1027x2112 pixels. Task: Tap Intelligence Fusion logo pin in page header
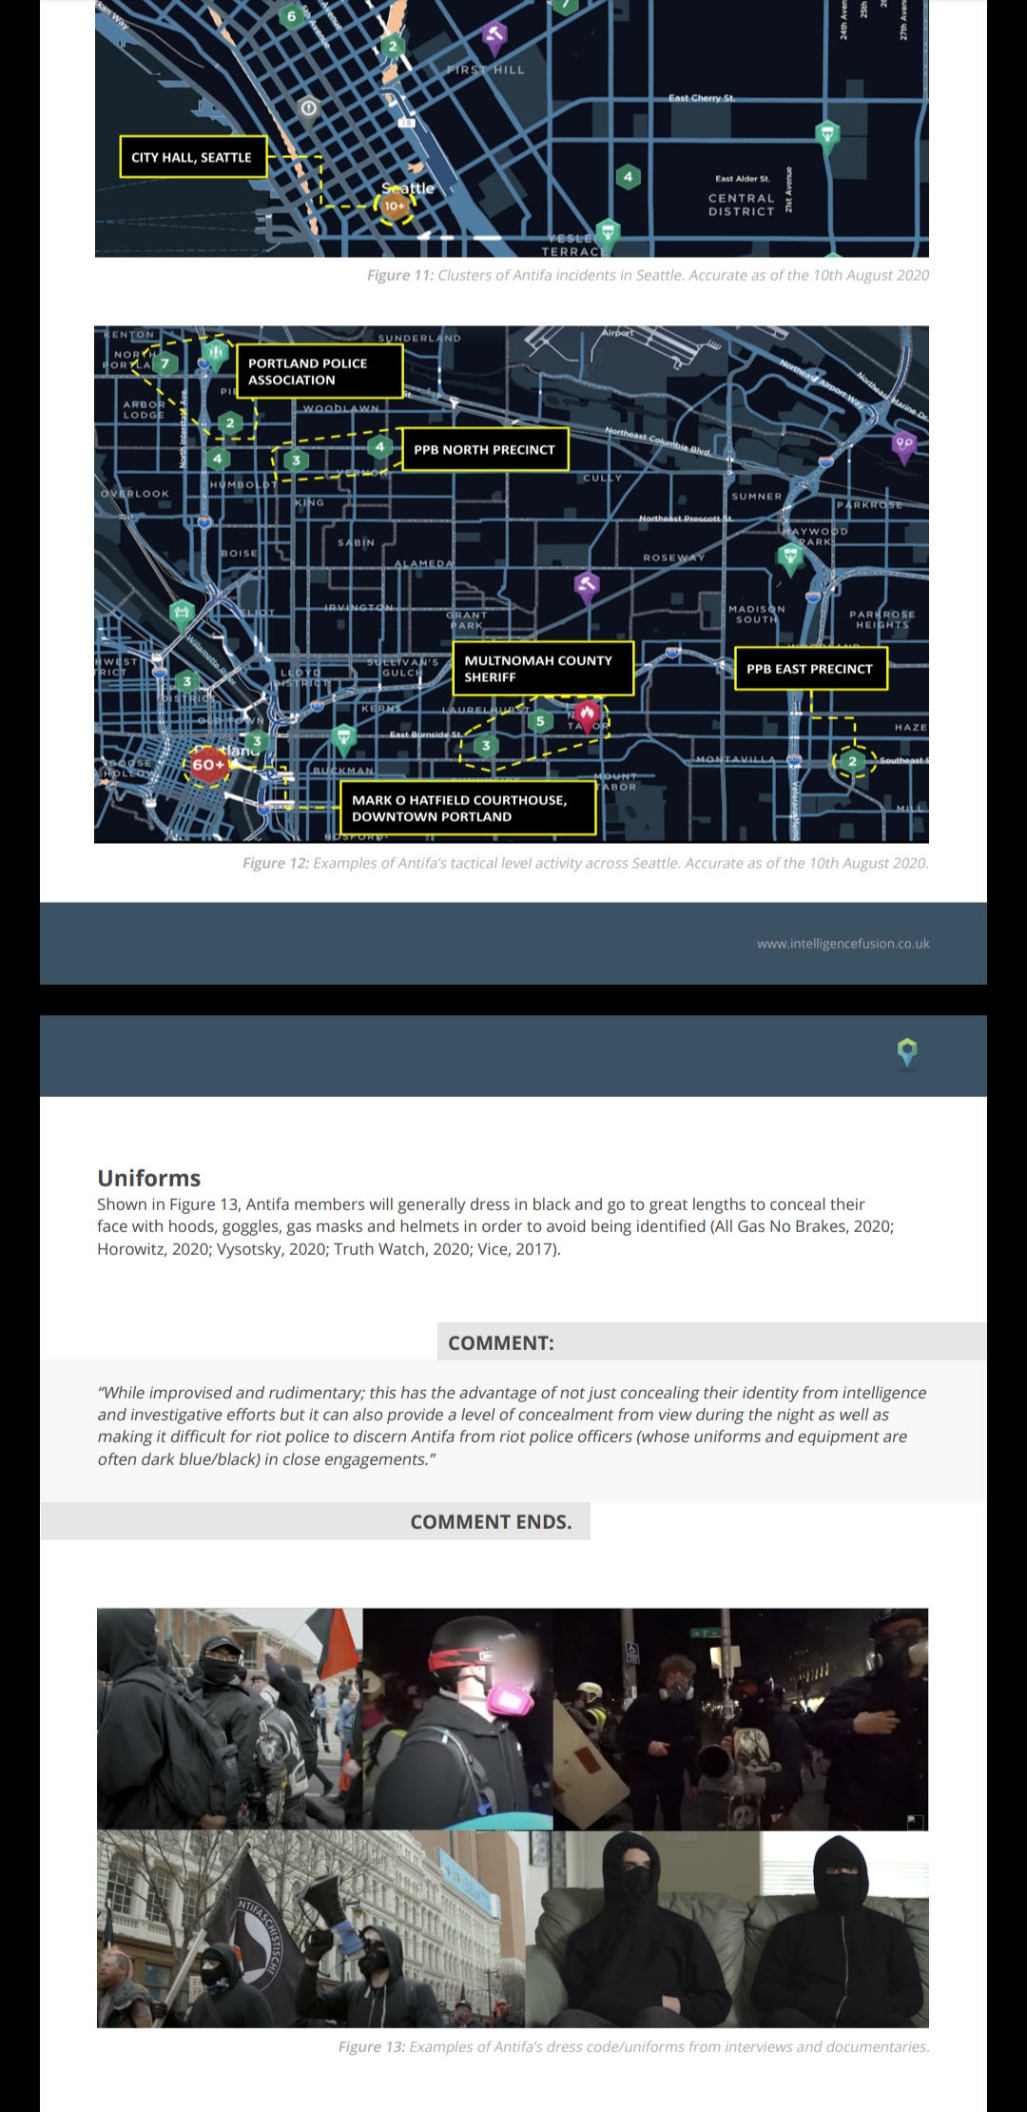(907, 1052)
